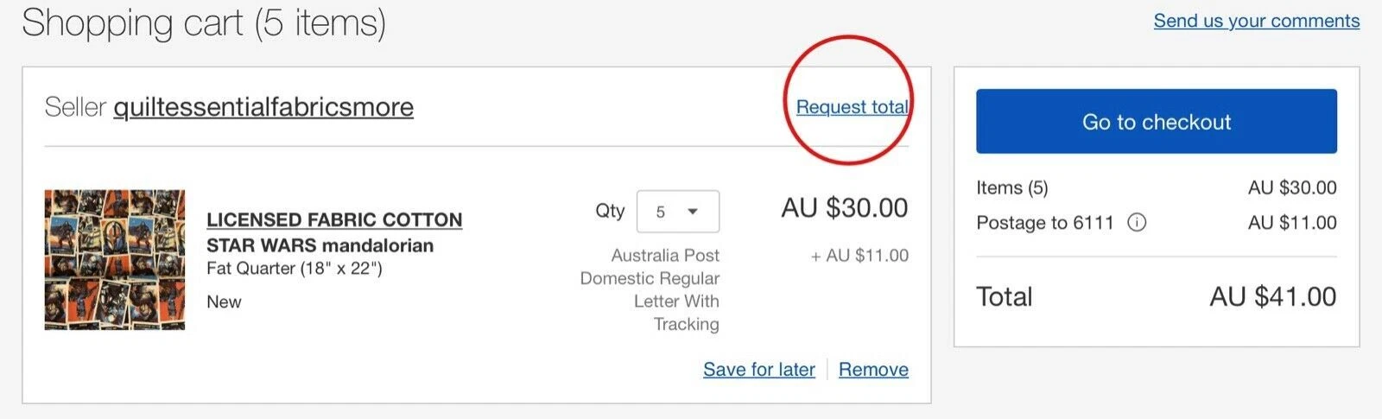Click the Fat Quarter size description

click(295, 269)
